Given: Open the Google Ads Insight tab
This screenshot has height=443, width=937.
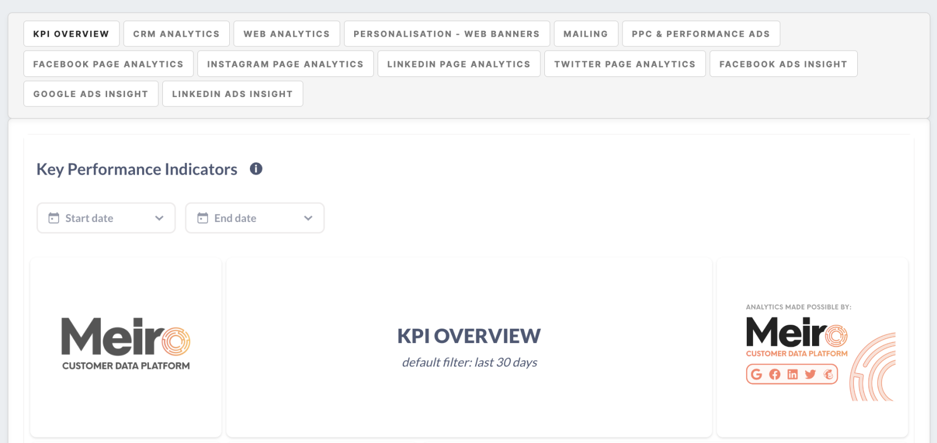Looking at the screenshot, I should click(91, 94).
